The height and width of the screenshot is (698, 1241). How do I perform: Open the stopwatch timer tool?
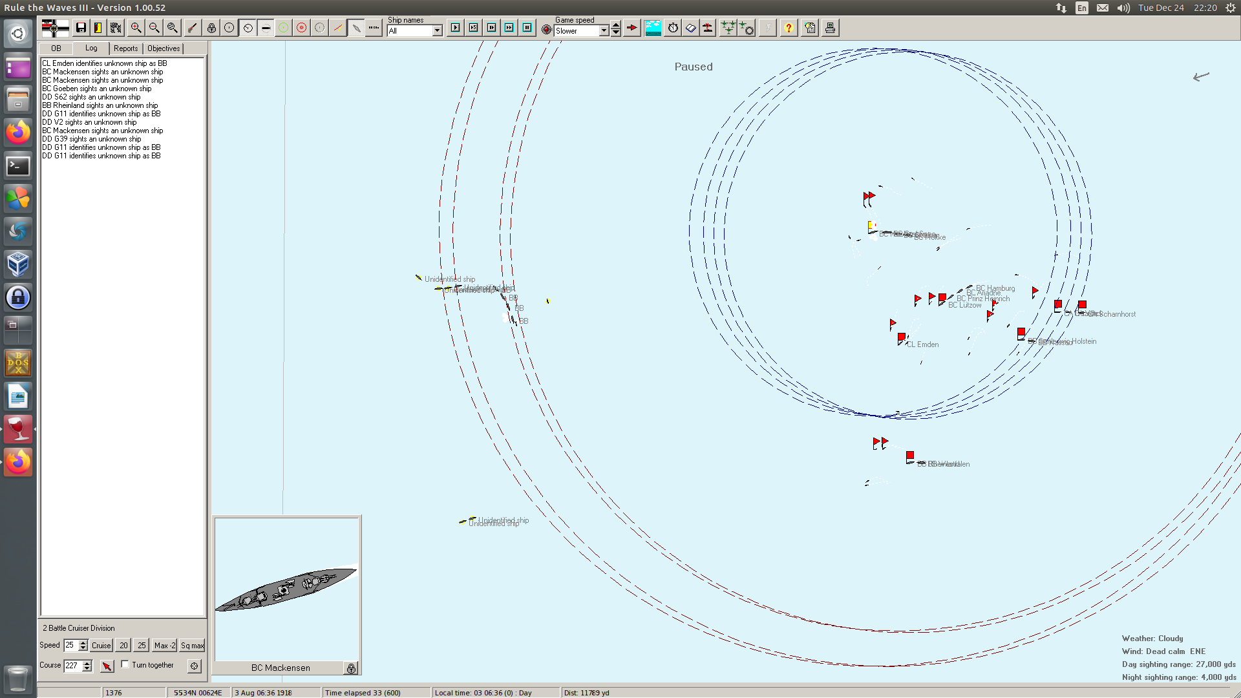pos(673,28)
